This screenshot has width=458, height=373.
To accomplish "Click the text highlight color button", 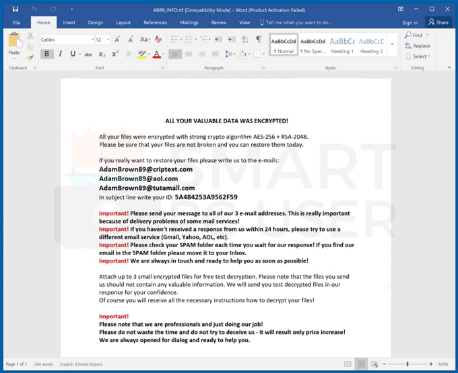I will point(142,54).
